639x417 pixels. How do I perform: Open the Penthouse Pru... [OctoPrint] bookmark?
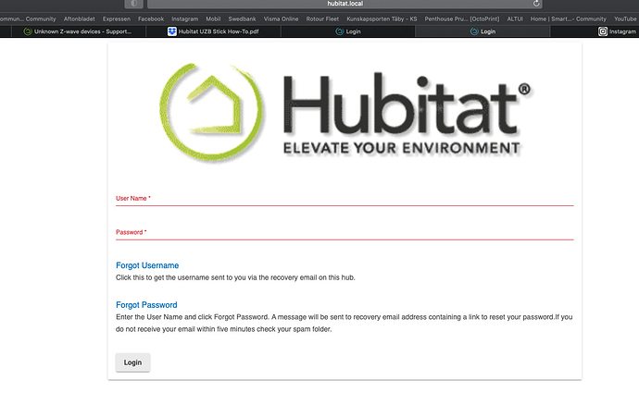[462, 18]
